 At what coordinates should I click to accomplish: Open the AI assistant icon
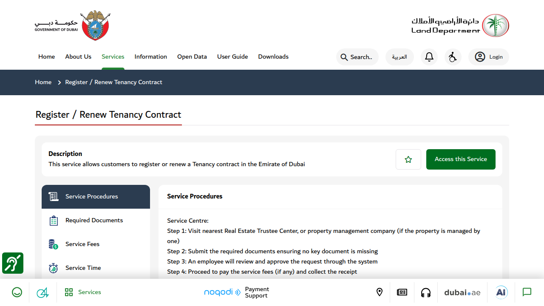pos(501,292)
